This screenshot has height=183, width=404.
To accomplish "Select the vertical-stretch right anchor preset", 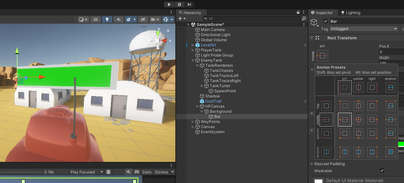I will point(372,152).
